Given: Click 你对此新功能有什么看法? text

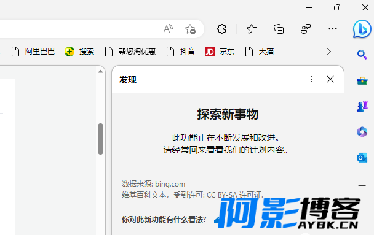Looking at the screenshot, I should click(x=164, y=219).
